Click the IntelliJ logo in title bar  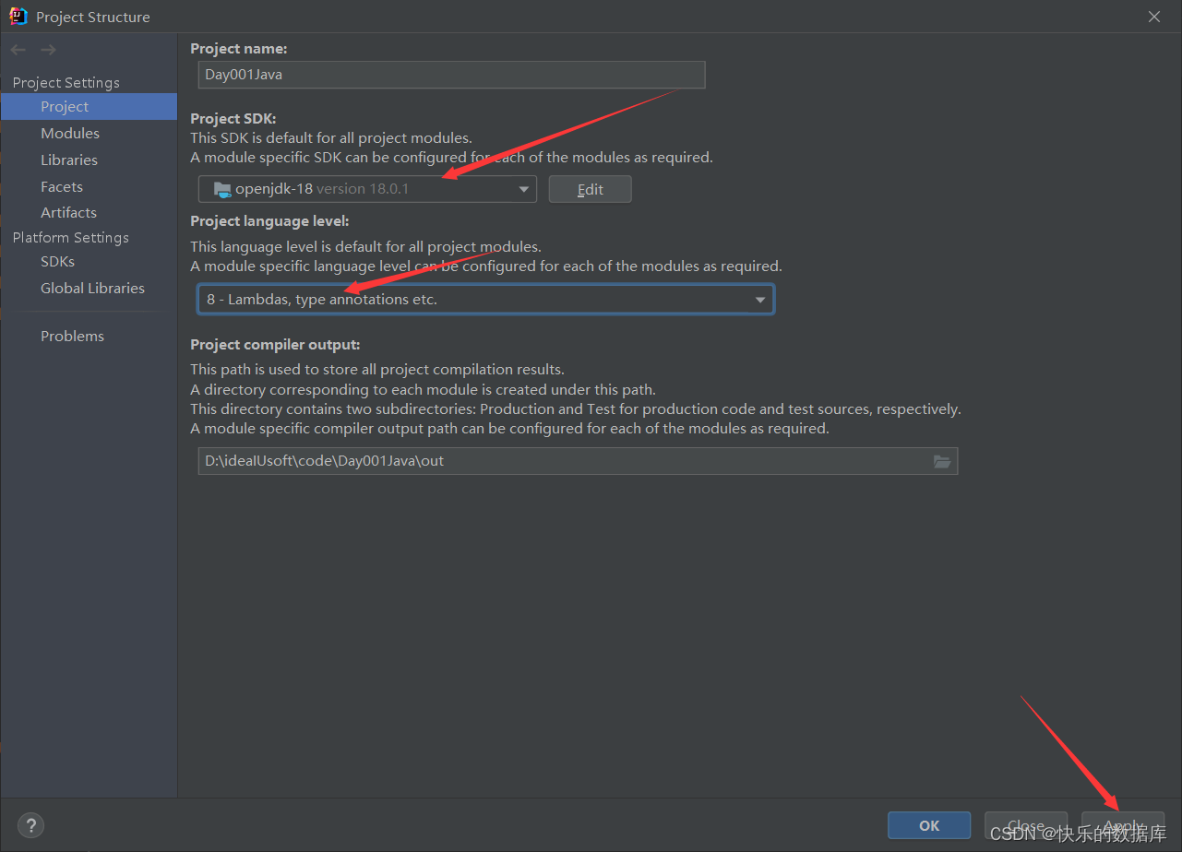click(x=18, y=16)
